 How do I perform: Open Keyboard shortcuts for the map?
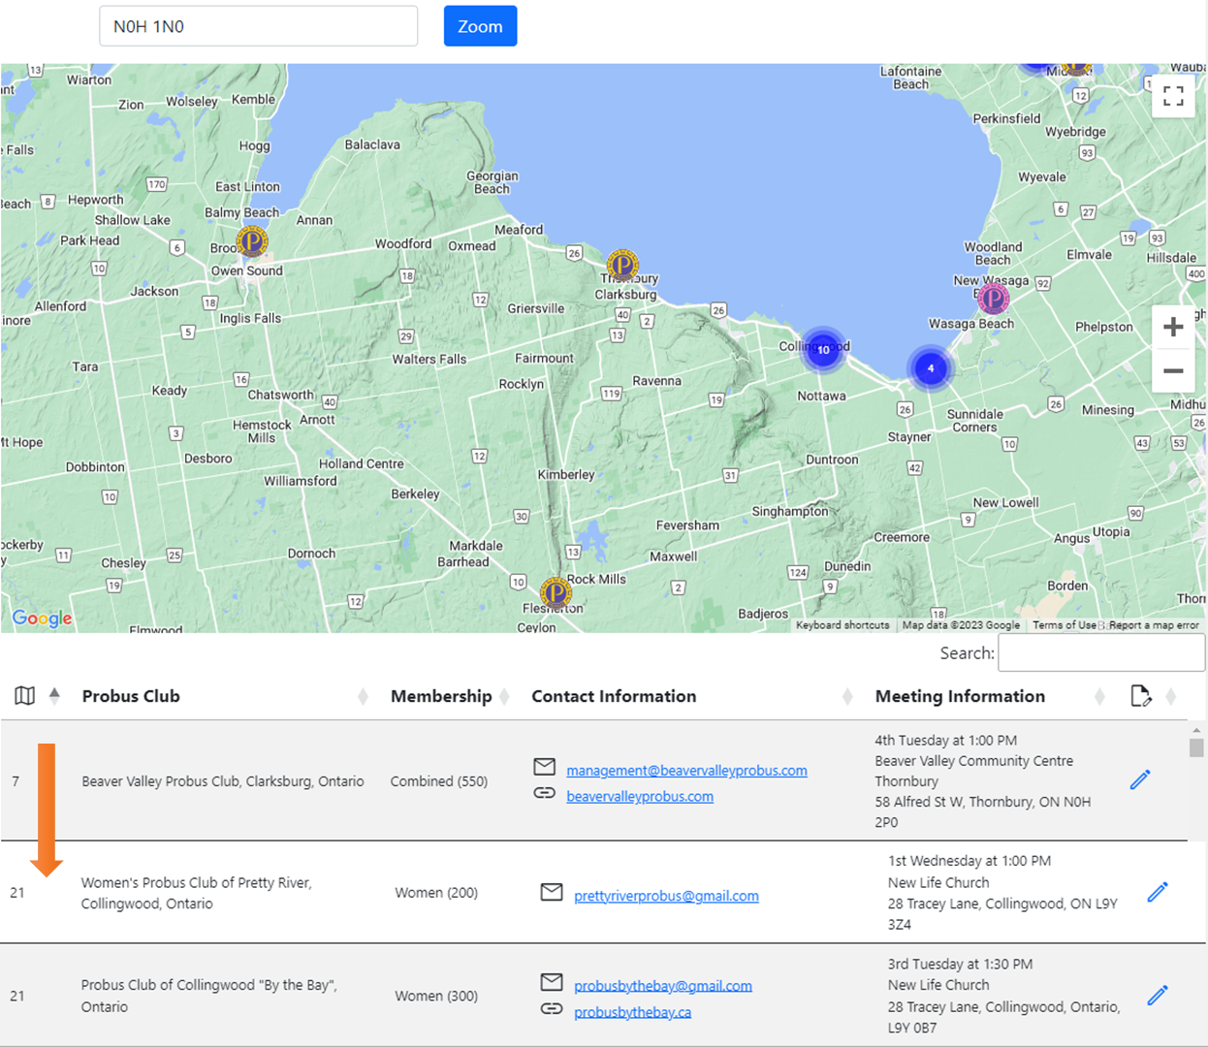pyautogui.click(x=842, y=625)
